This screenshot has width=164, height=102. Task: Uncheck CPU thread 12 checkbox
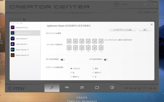[x=101, y=48]
